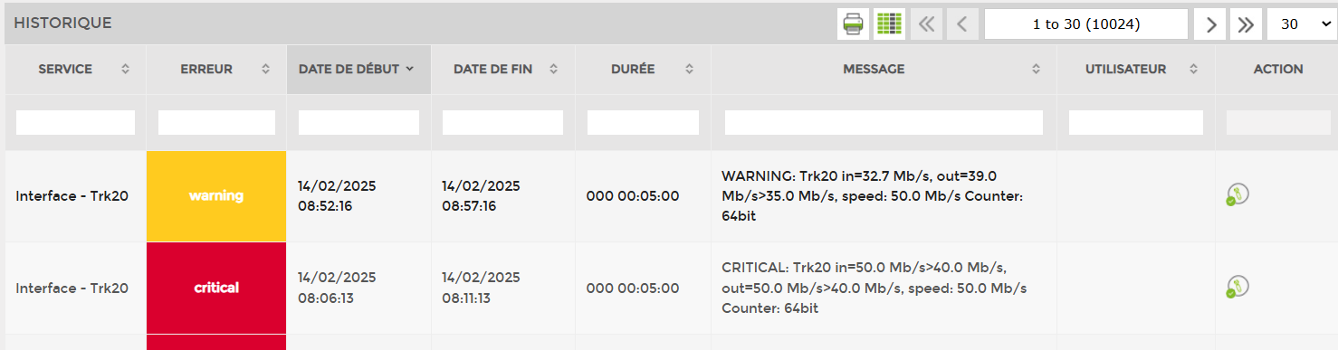Click the printer icon in Historique header
The height and width of the screenshot is (350, 1338).
click(x=853, y=24)
